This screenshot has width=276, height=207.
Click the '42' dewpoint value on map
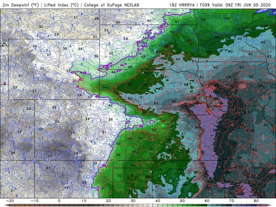pos(110,106)
